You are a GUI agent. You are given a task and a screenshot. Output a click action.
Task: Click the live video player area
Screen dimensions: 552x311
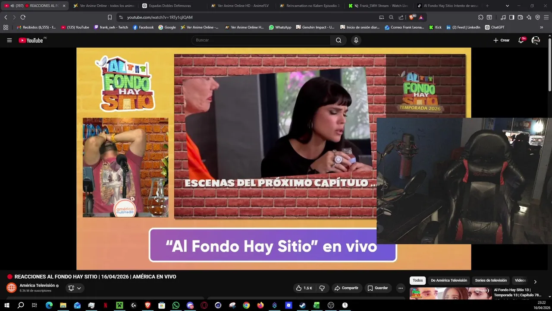coord(273,159)
